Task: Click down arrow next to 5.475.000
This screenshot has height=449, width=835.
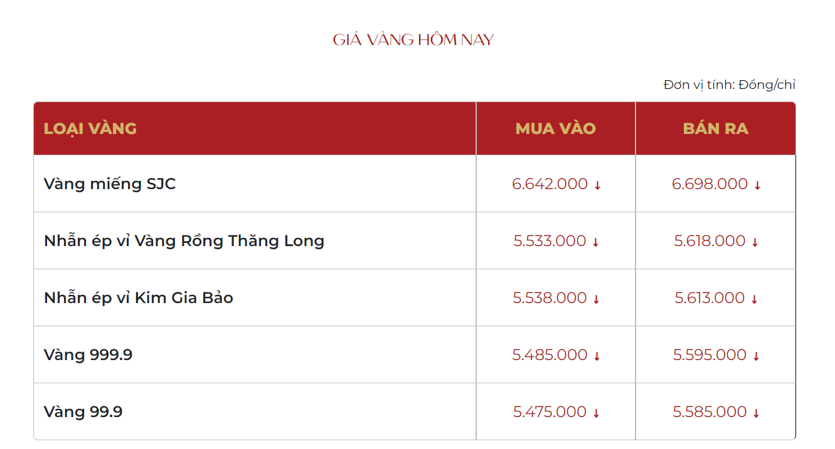Action: tap(597, 413)
